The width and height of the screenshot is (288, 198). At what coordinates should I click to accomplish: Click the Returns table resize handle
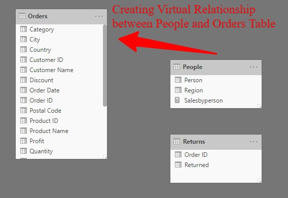(260, 181)
